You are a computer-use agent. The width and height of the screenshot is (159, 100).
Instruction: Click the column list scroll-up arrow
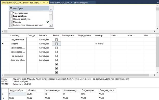pyautogui.click(x=51, y=13)
